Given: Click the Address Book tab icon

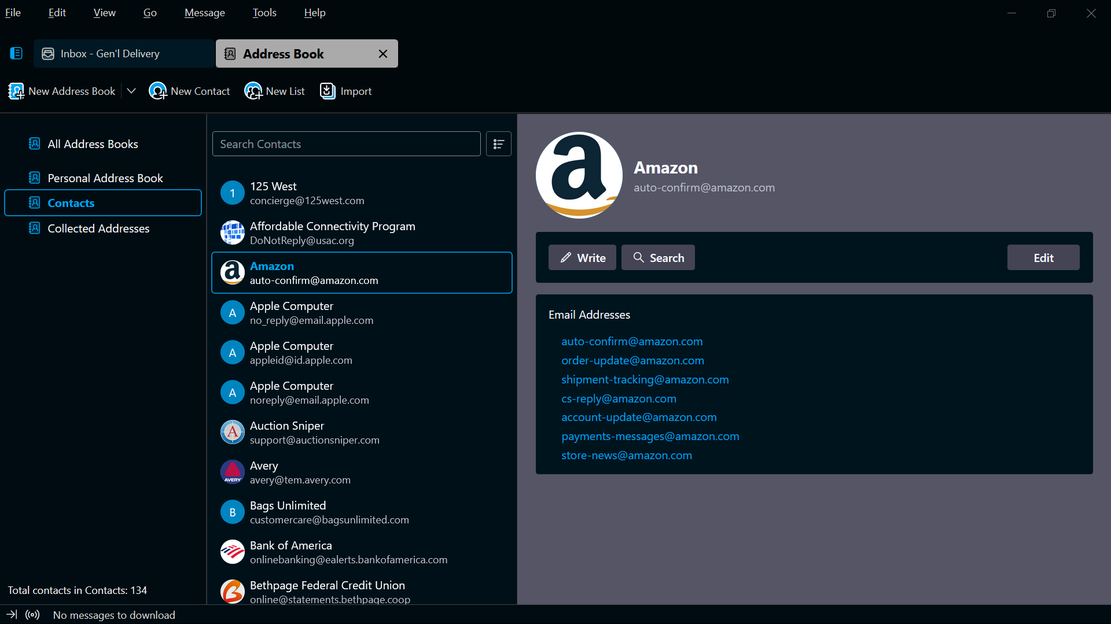Looking at the screenshot, I should click(230, 54).
